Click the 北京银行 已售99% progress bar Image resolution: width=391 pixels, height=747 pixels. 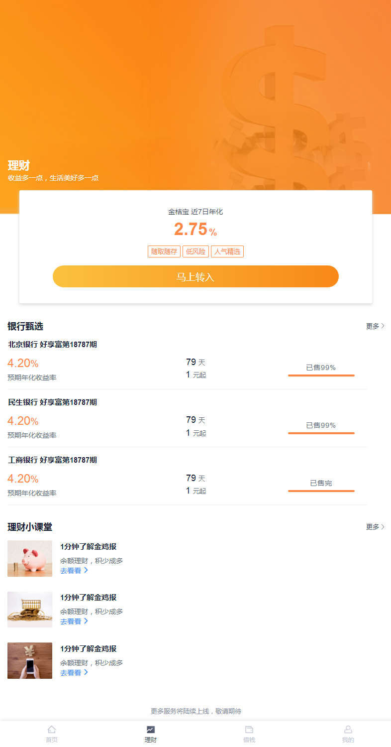(321, 375)
